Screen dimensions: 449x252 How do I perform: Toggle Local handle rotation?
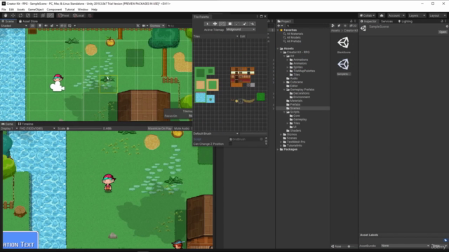click(78, 15)
